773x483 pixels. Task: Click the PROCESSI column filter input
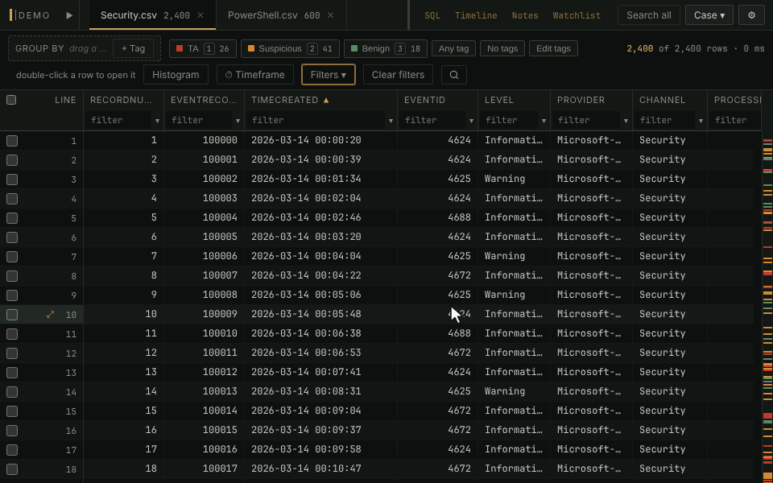coord(734,120)
